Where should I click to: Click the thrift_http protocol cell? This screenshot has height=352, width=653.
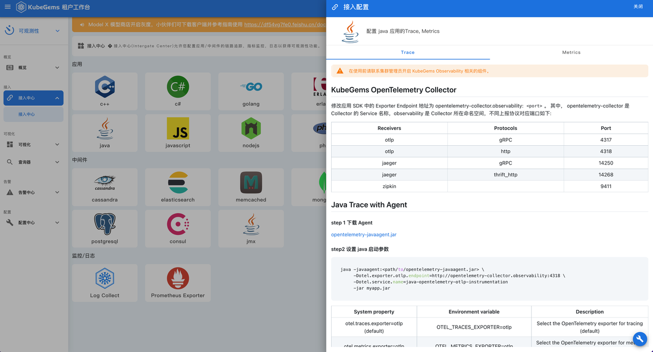pyautogui.click(x=506, y=175)
